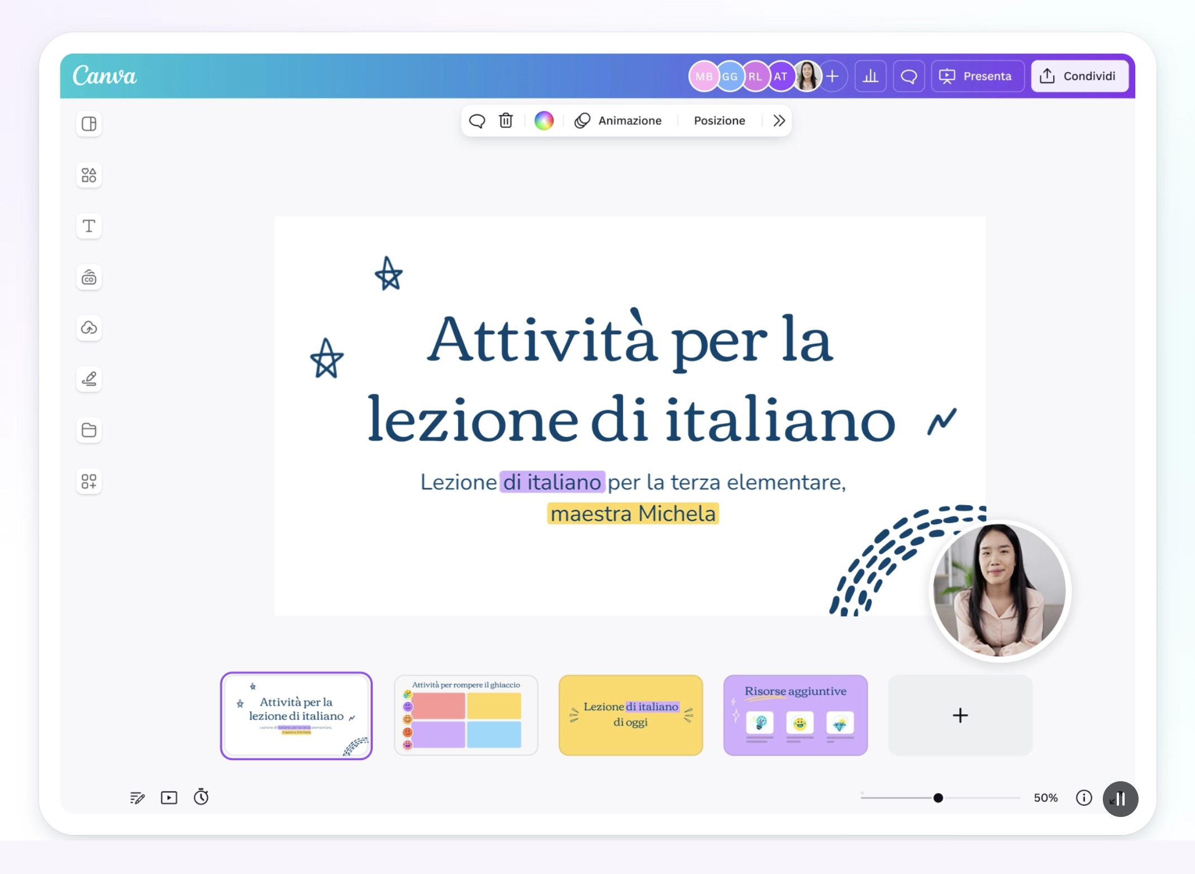Click the AT collaborator avatar
The image size is (1195, 874).
click(781, 77)
